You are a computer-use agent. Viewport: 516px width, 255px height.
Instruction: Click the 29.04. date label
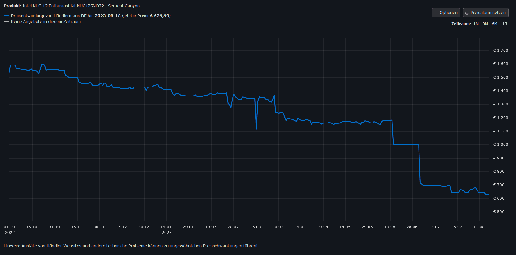point(323,227)
